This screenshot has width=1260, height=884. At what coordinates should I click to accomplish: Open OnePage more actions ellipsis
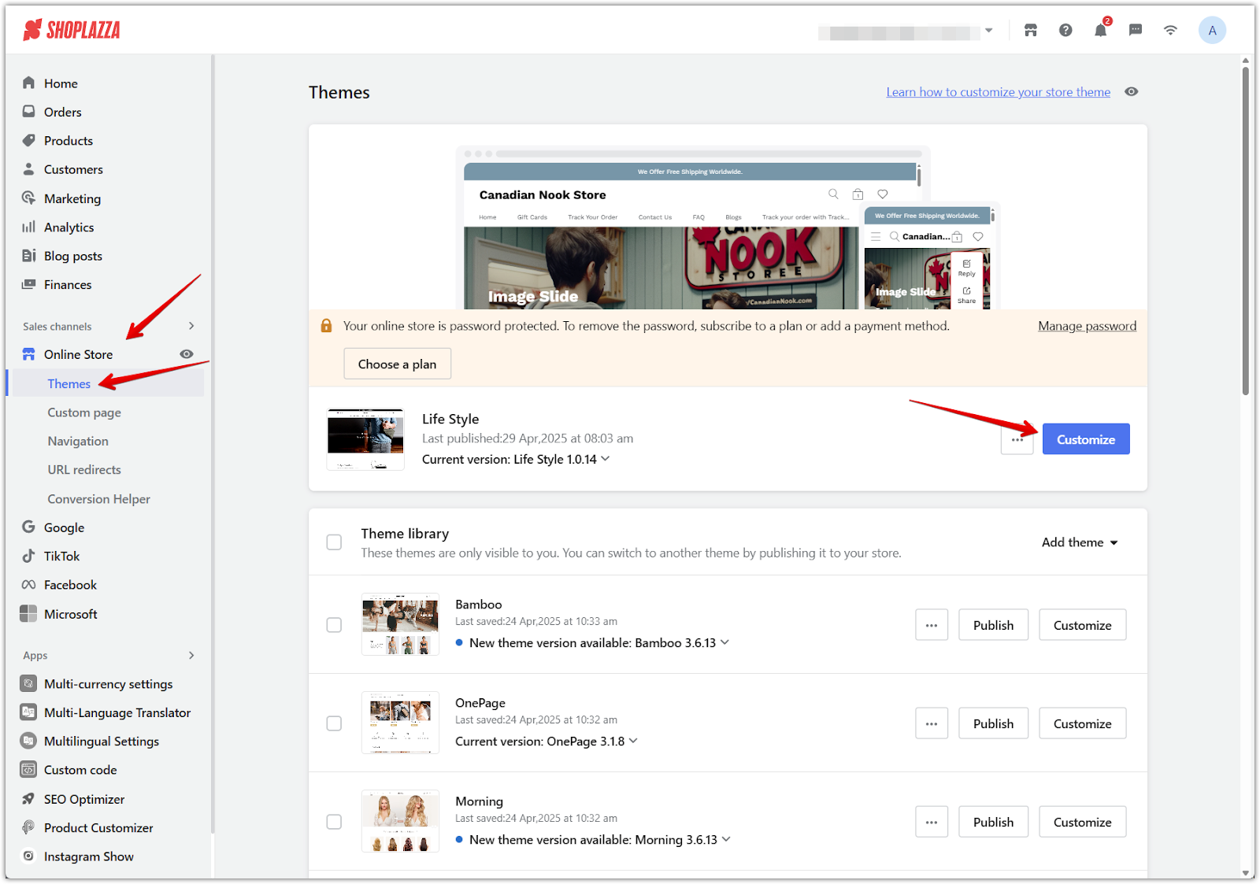[x=932, y=723]
